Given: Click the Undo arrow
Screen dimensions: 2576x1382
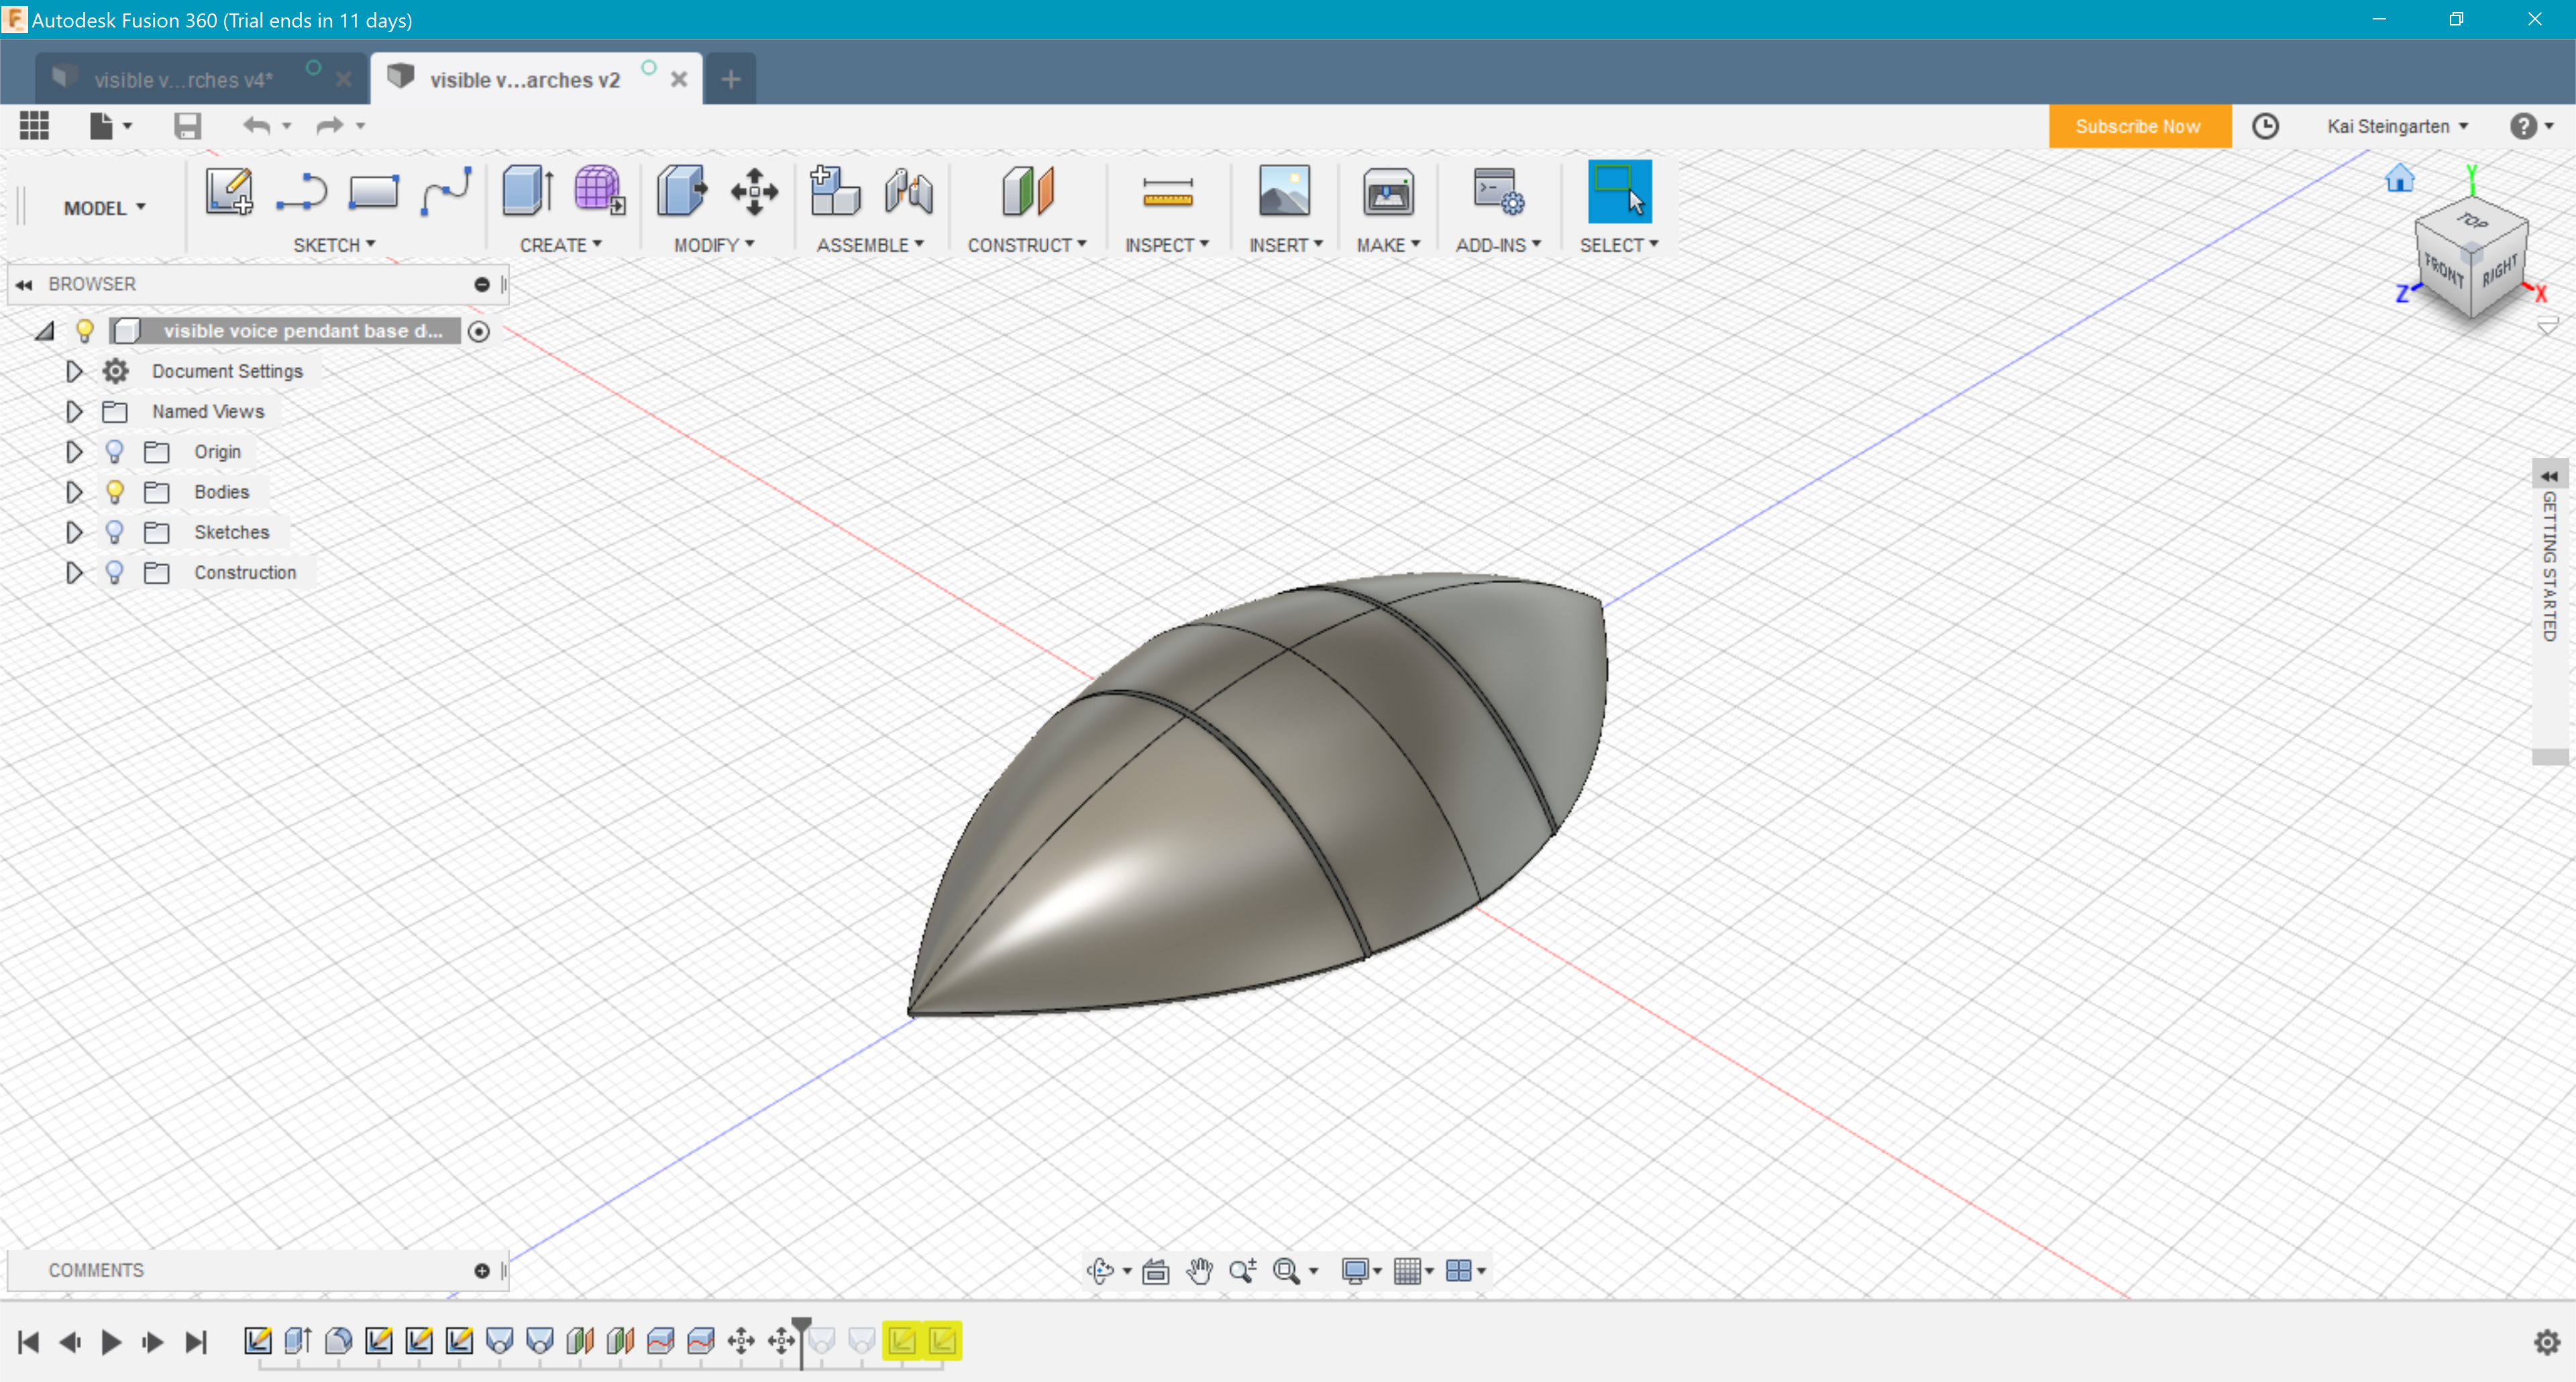Looking at the screenshot, I should coord(257,125).
